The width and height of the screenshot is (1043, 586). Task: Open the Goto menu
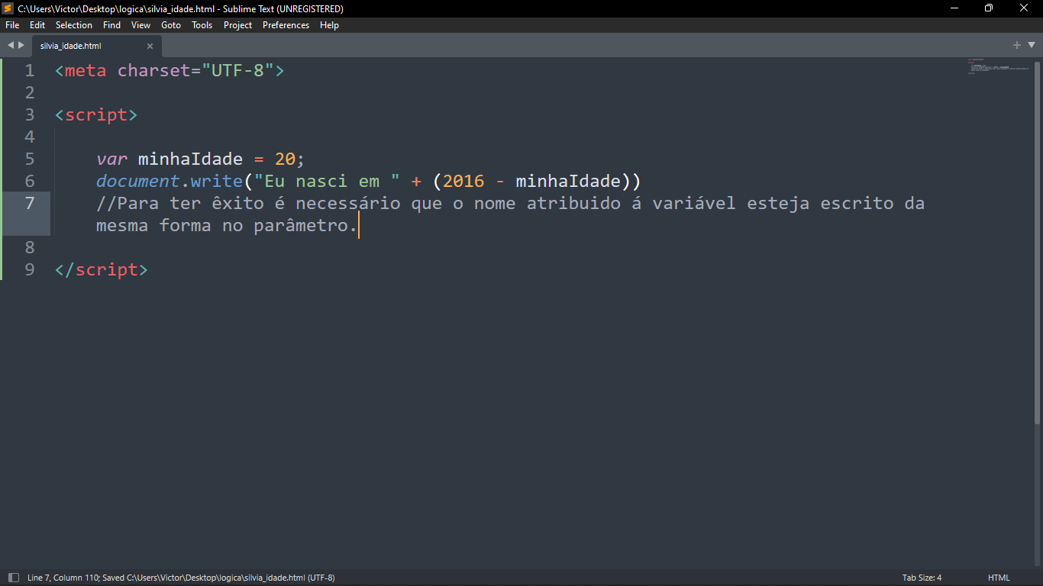click(x=171, y=25)
